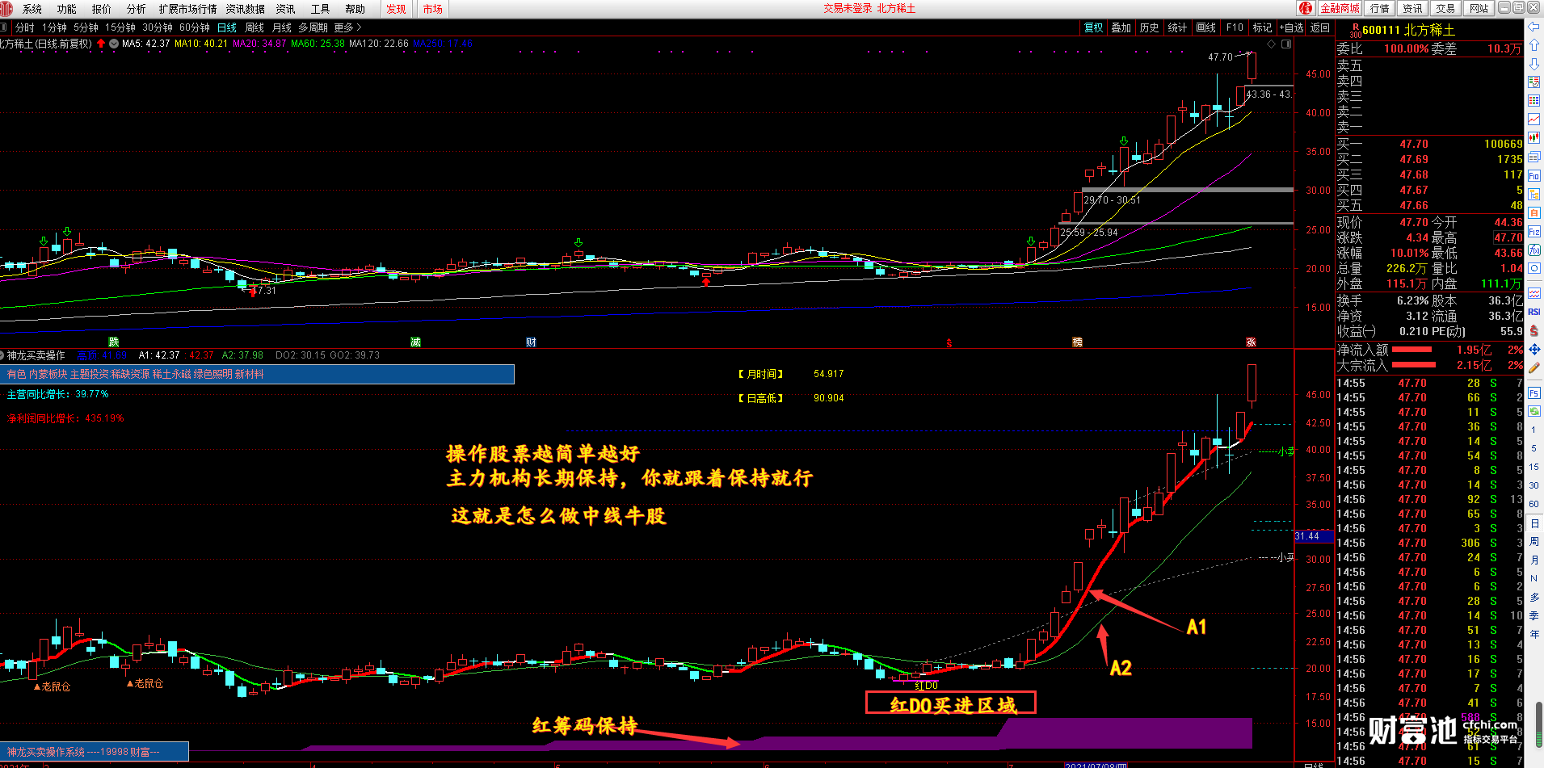Screen dimensions: 1544x768
Task: Click the 跌 marker at chart bottom
Action: click(114, 342)
